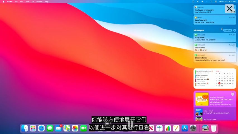The width and height of the screenshot is (238, 134).
Task: Open System Preferences gear in Dock
Action: [193, 128]
